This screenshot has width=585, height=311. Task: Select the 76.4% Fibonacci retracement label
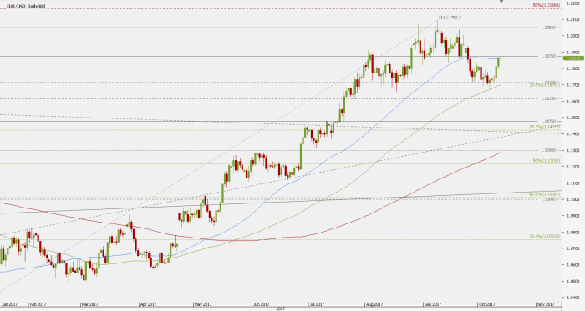(x=545, y=236)
